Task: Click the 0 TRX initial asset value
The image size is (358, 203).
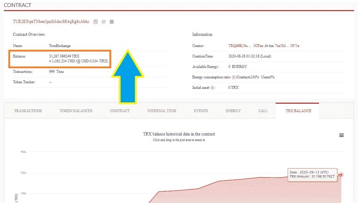Action: click(233, 88)
